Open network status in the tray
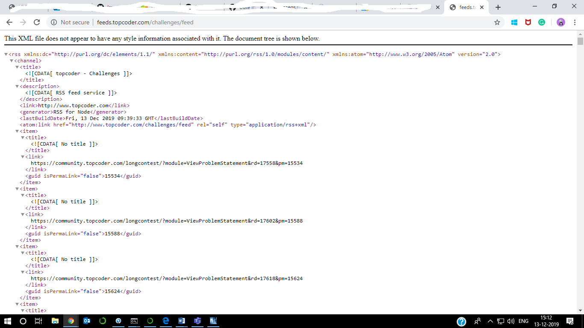The height and width of the screenshot is (328, 584). point(500,321)
